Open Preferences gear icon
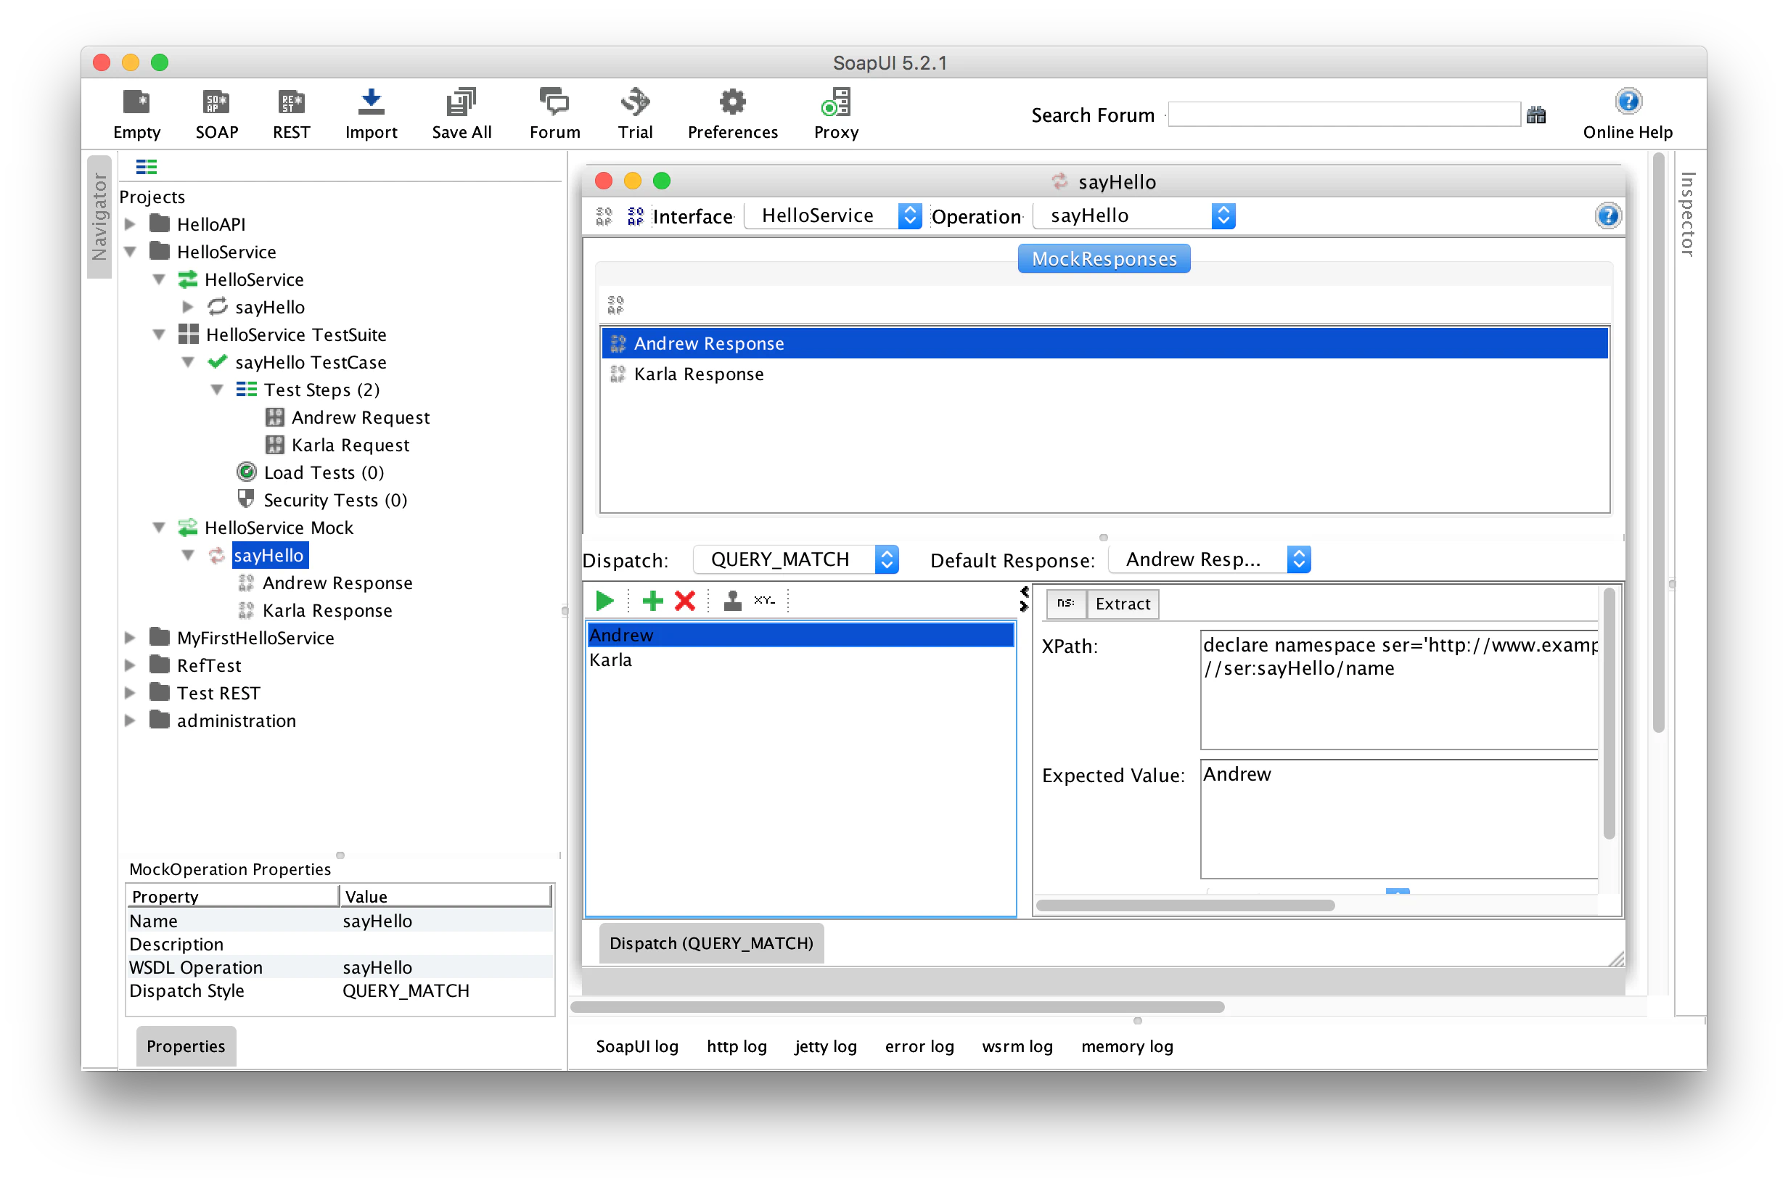 [x=732, y=103]
